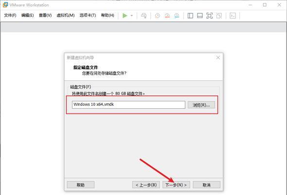287x195 pixels.
Task: Open the 虚拟机(M) menu
Action: click(66, 15)
